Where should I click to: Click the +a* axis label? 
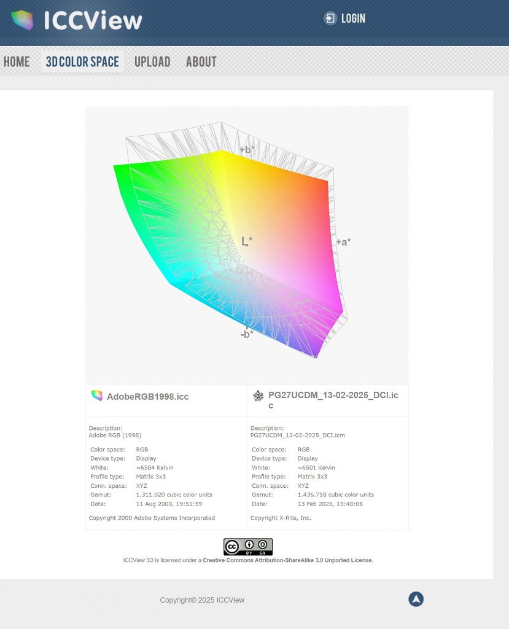pyautogui.click(x=343, y=242)
